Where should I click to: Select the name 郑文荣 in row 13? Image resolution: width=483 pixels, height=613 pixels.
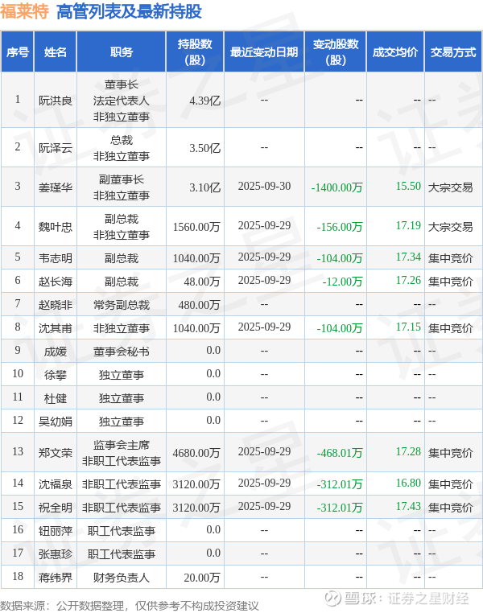point(56,453)
